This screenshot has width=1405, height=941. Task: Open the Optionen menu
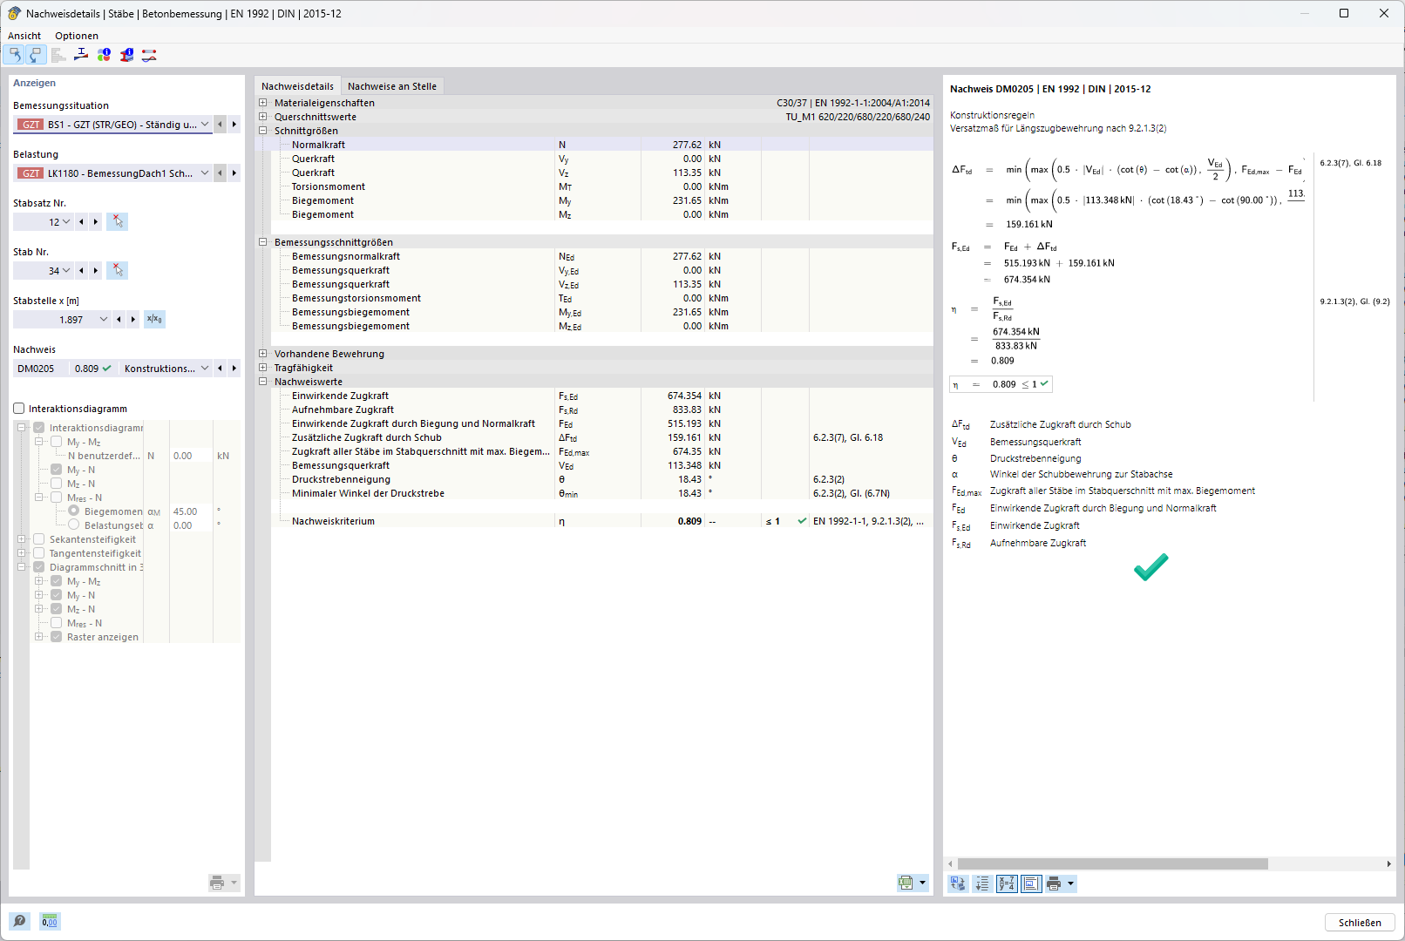(77, 36)
